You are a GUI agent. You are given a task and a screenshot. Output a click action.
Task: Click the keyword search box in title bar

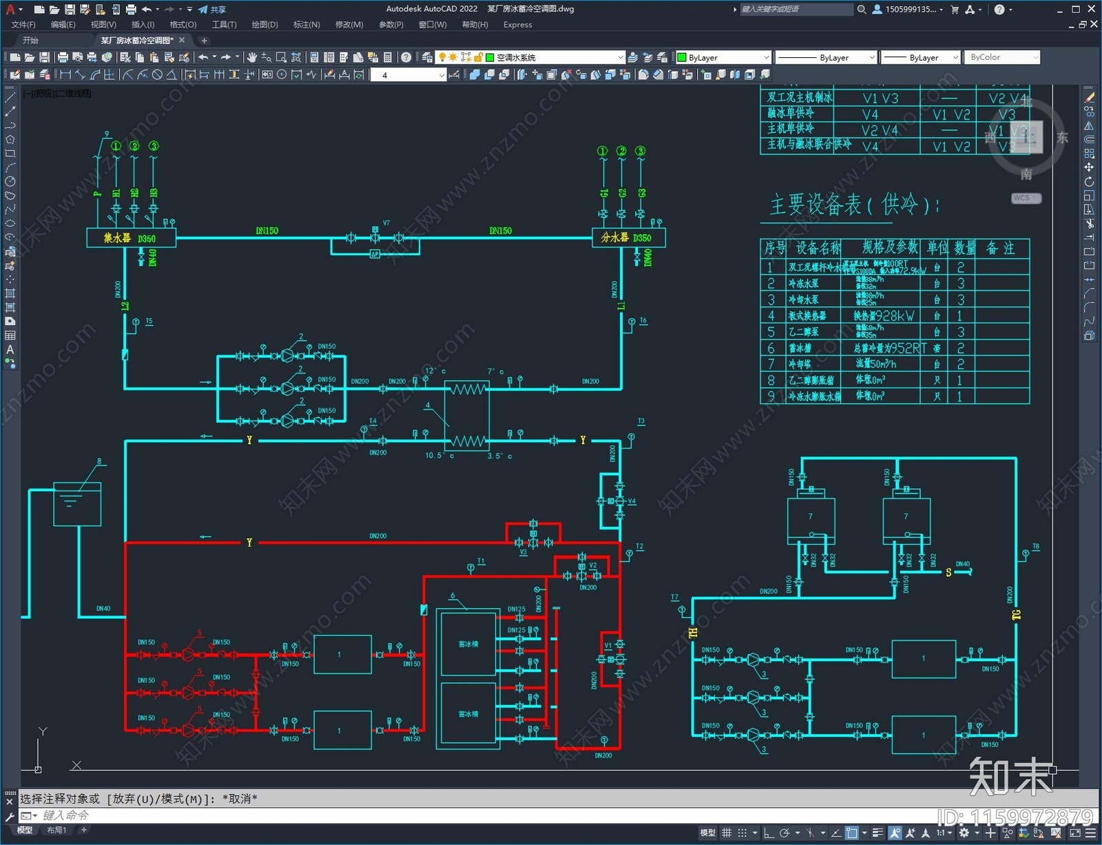796,10
